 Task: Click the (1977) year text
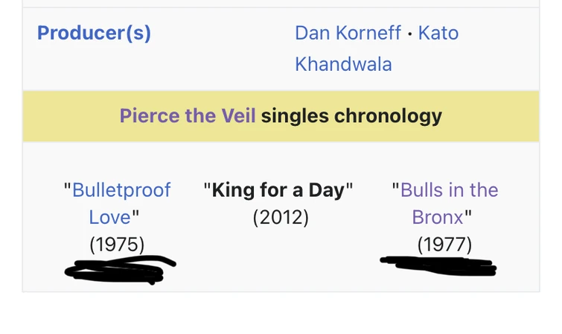[444, 244]
